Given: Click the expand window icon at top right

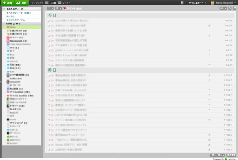Looking at the screenshot, I should (234, 8).
